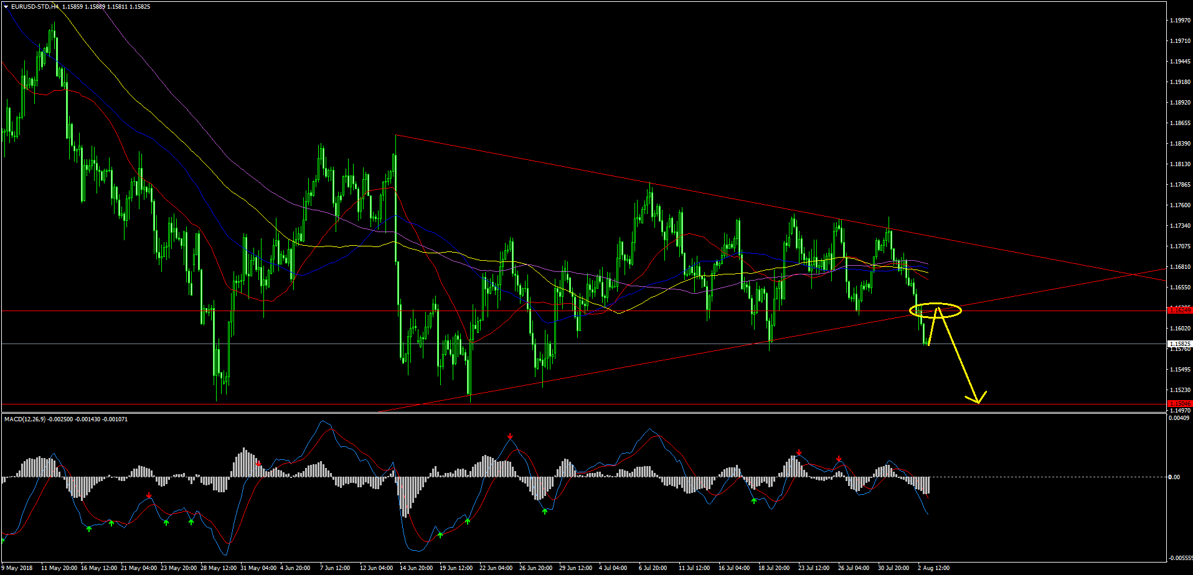Click the 21 May 04:00 time label
The width and height of the screenshot is (1193, 575).
[139, 568]
